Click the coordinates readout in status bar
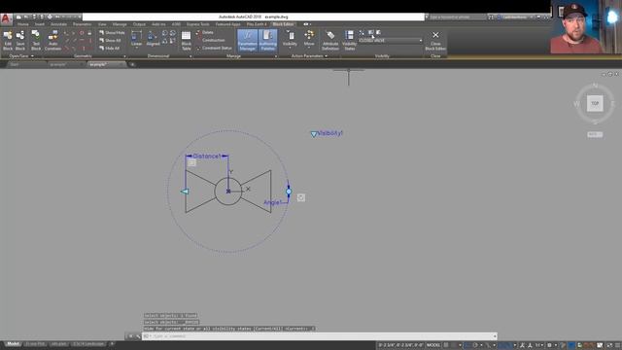The width and height of the screenshot is (622, 350). click(x=400, y=345)
